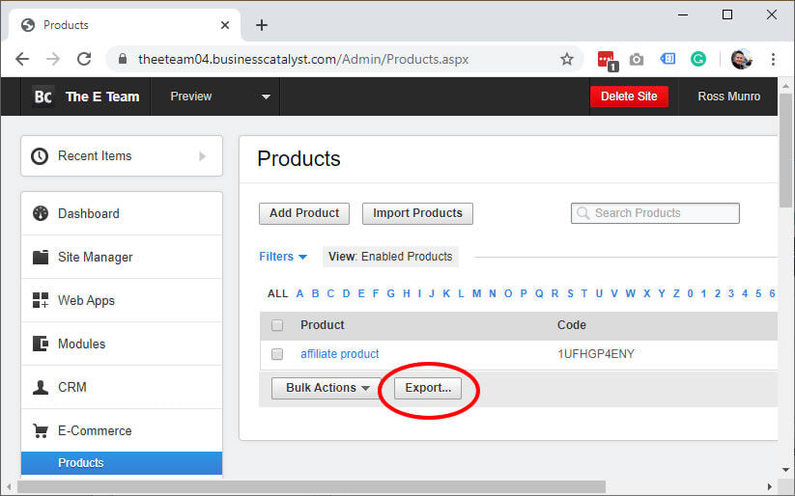Click the search magnifier icon
Image resolution: width=795 pixels, height=496 pixels.
coord(583,213)
